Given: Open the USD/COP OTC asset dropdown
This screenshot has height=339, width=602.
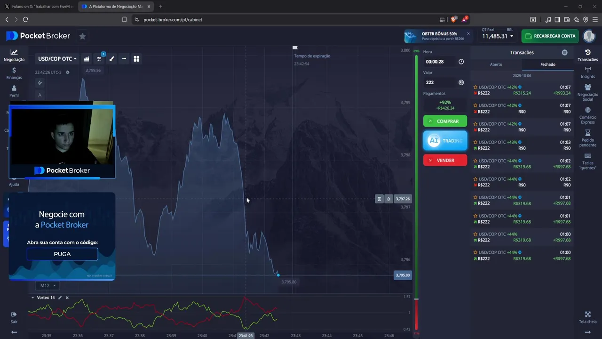Looking at the screenshot, I should 57,59.
